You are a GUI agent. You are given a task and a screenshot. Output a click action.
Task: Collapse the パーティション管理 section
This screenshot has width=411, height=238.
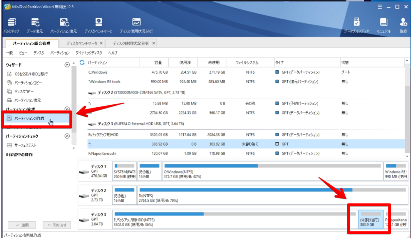[x=67, y=109]
